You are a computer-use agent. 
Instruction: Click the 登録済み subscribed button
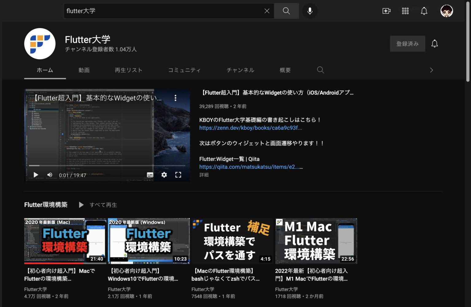408,43
